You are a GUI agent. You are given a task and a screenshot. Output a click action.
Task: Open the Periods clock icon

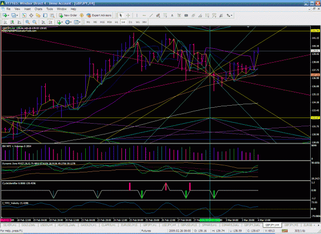(67, 22)
